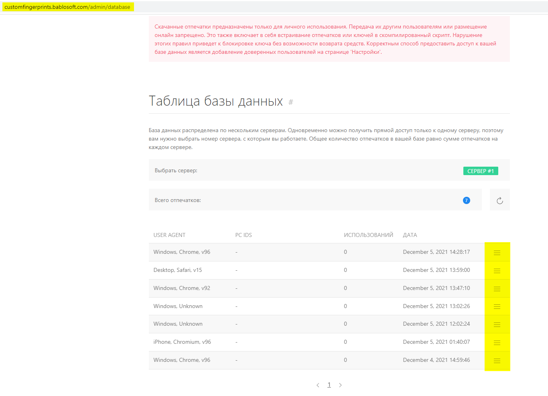Viewport: 548px width, 396px height.
Task: Go to previous page arrow in pagination
Action: click(318, 385)
